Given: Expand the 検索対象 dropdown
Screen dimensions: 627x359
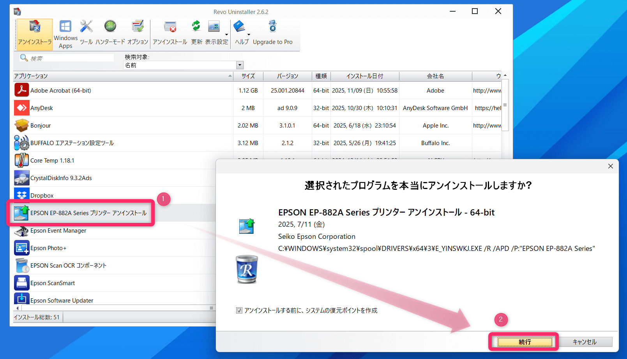Looking at the screenshot, I should 240,65.
